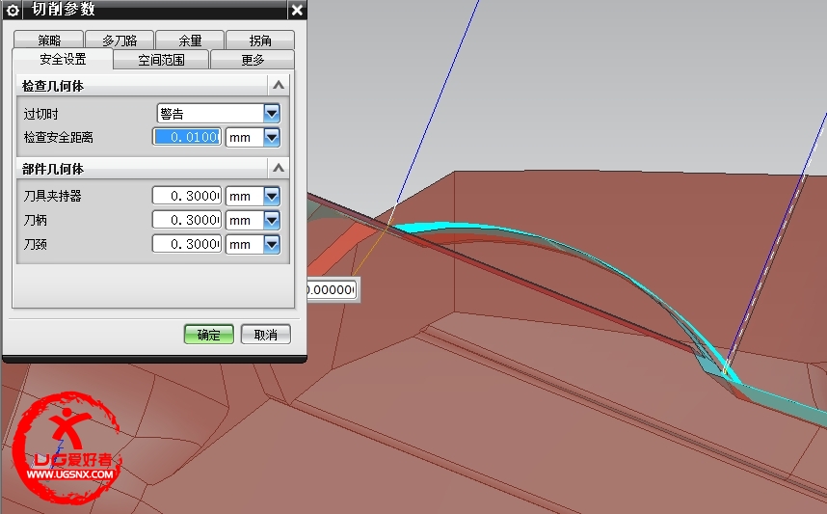This screenshot has height=514, width=827.
Task: Switch to the 策略 tab
Action: 48,41
